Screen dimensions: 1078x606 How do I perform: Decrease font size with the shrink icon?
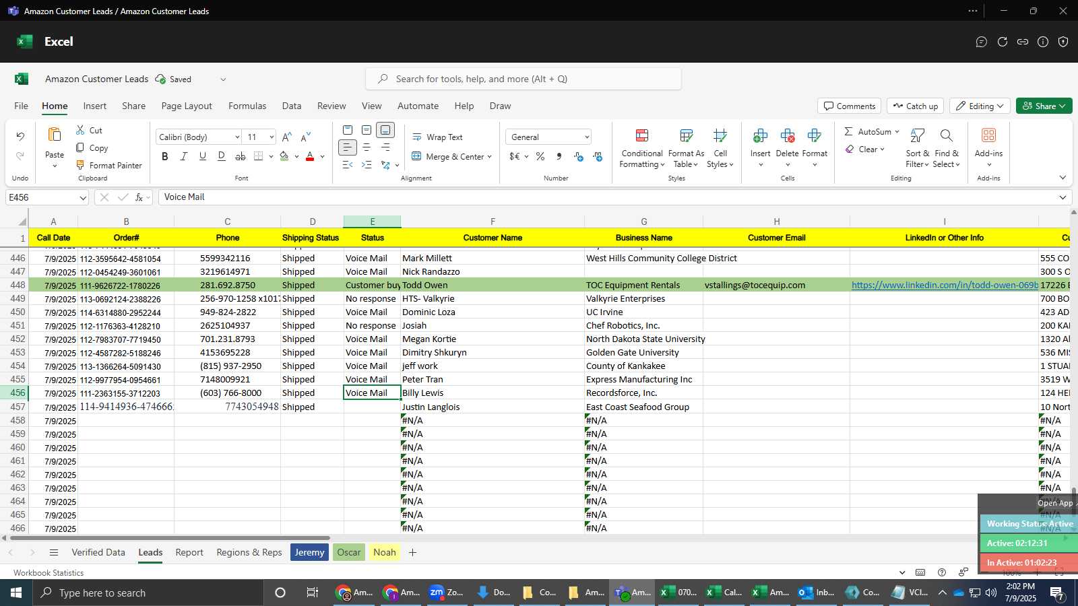(306, 137)
